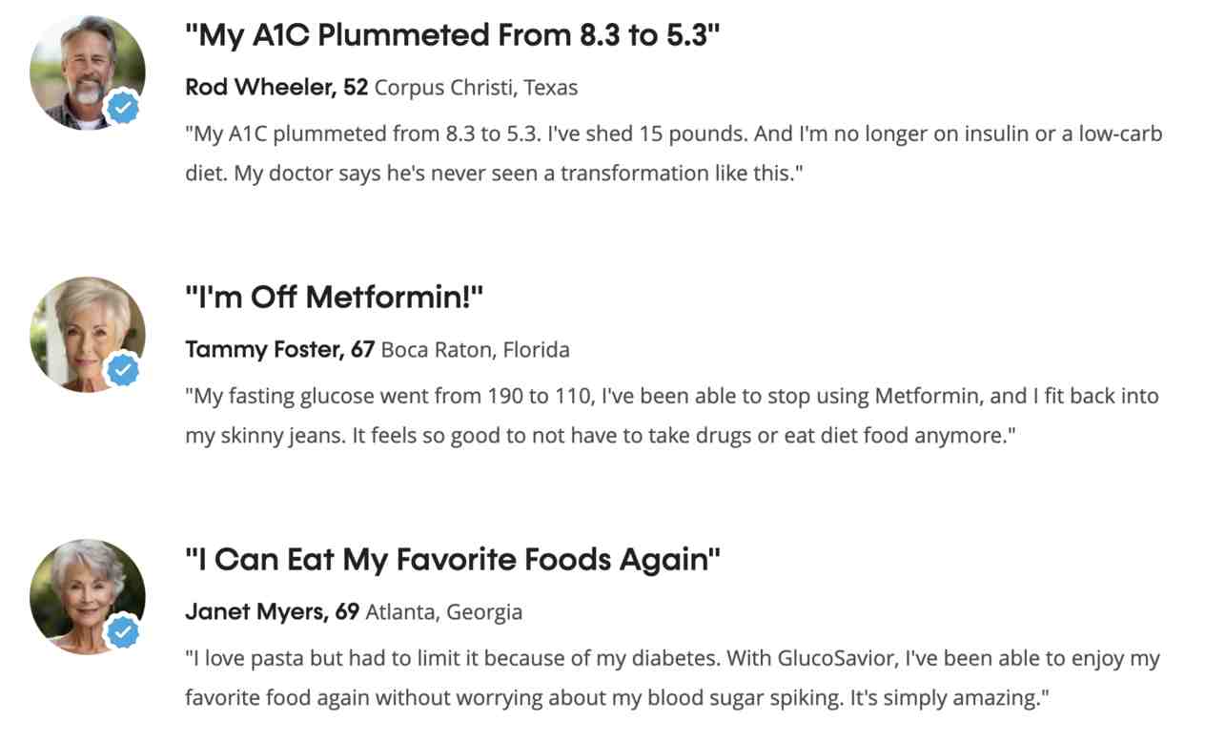Click the Atlanta, Georgia location text
Viewport: 1225px width, 742px height.
(443, 611)
